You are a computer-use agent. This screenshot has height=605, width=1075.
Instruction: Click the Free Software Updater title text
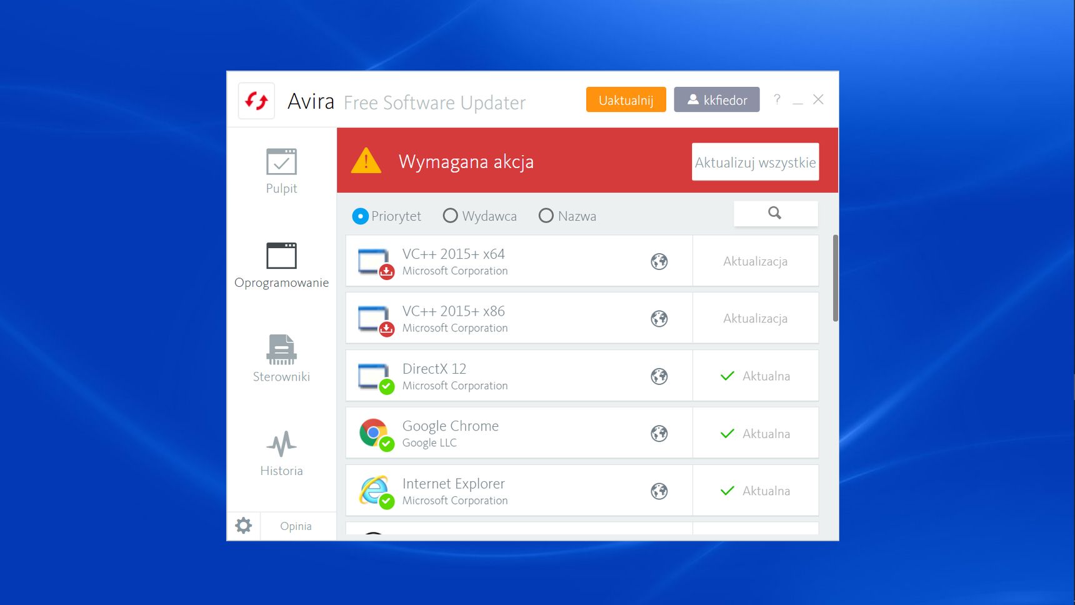(x=435, y=102)
